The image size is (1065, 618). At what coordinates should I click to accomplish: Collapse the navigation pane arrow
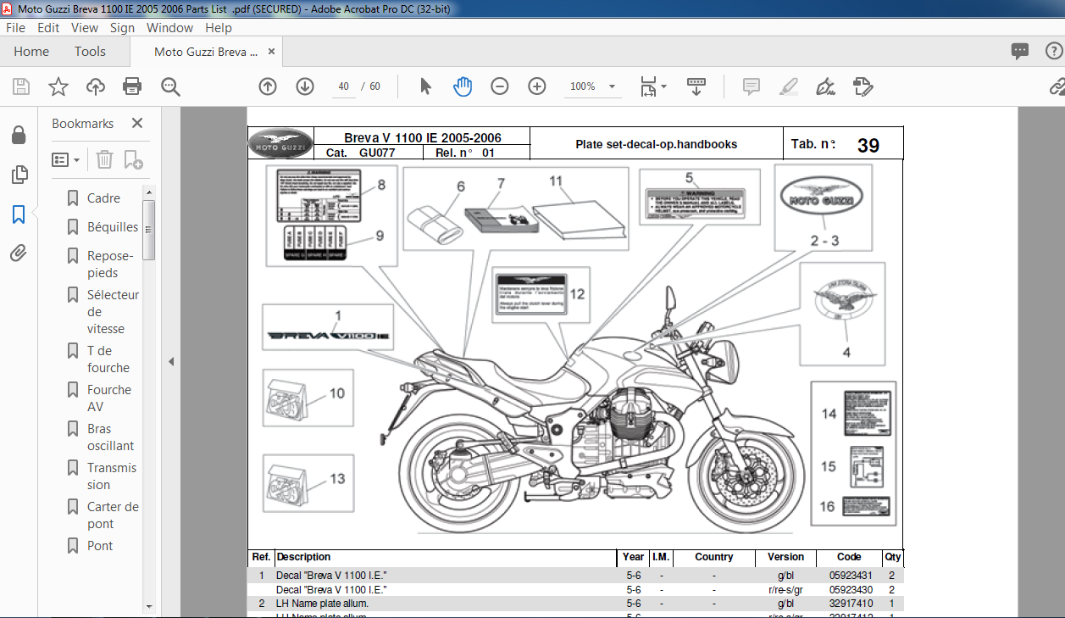coord(171,362)
